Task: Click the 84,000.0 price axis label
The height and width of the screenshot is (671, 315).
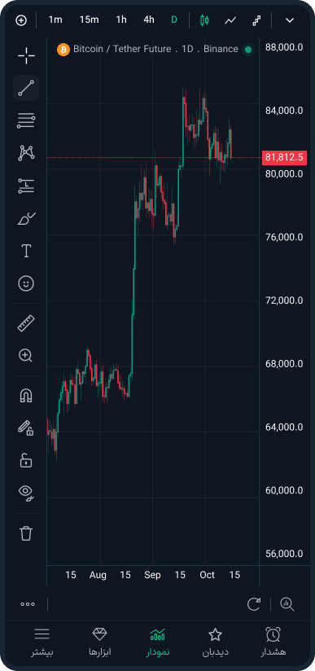Action: (284, 111)
